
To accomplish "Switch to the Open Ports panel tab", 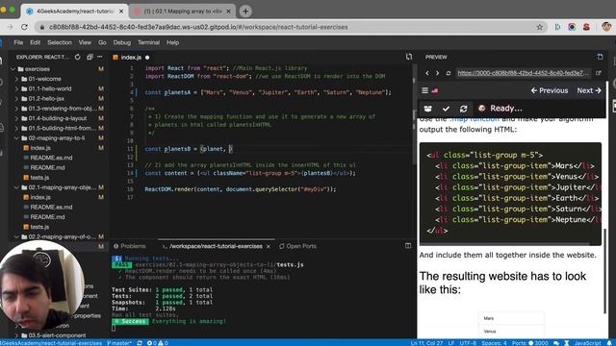I will pyautogui.click(x=297, y=246).
